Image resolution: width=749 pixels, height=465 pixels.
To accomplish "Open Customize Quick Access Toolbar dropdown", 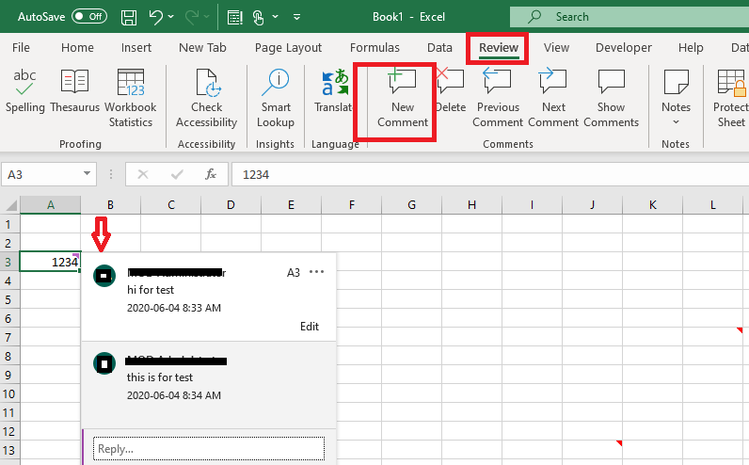I will [x=296, y=17].
